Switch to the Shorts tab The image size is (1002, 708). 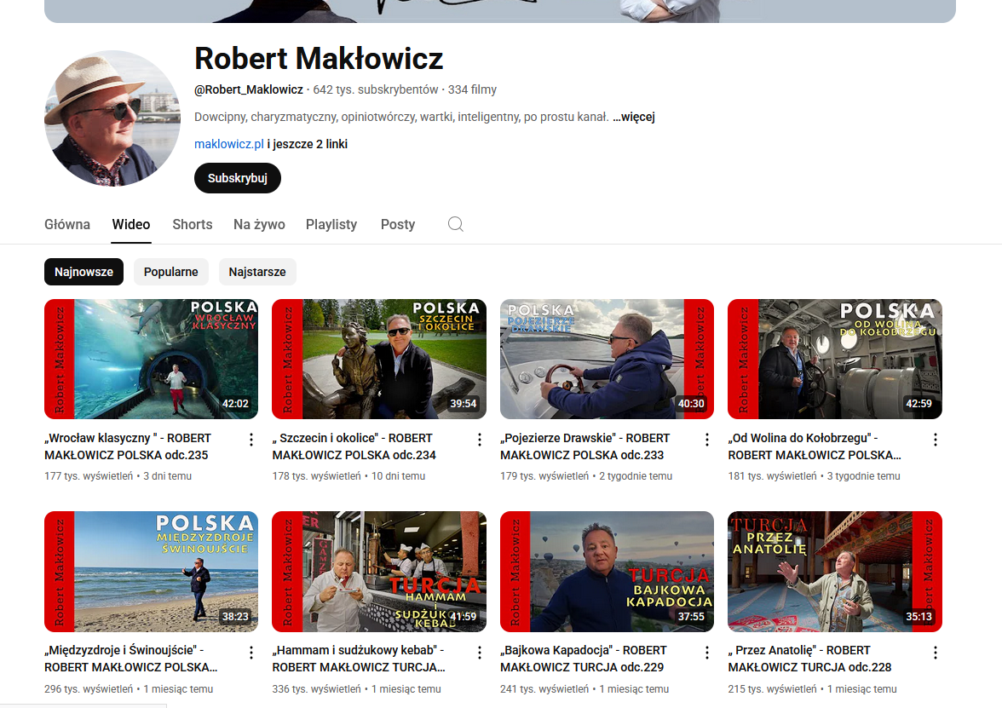[x=192, y=224]
